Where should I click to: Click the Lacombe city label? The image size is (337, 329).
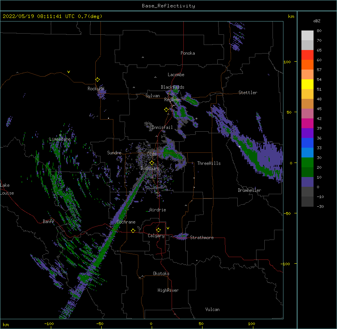tap(176, 75)
